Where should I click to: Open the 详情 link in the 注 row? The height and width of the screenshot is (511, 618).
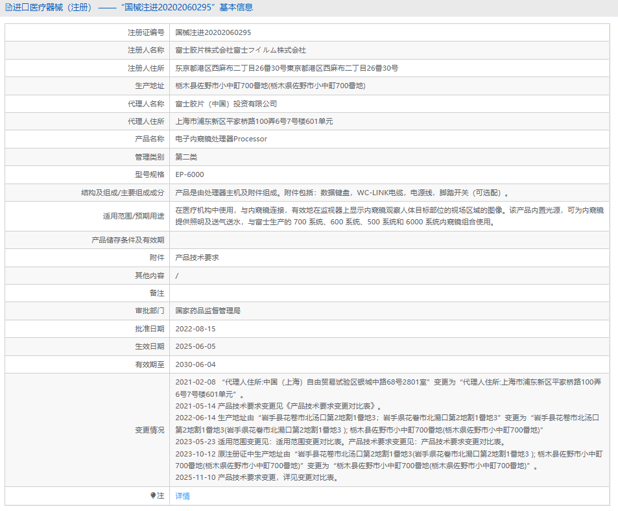(182, 496)
